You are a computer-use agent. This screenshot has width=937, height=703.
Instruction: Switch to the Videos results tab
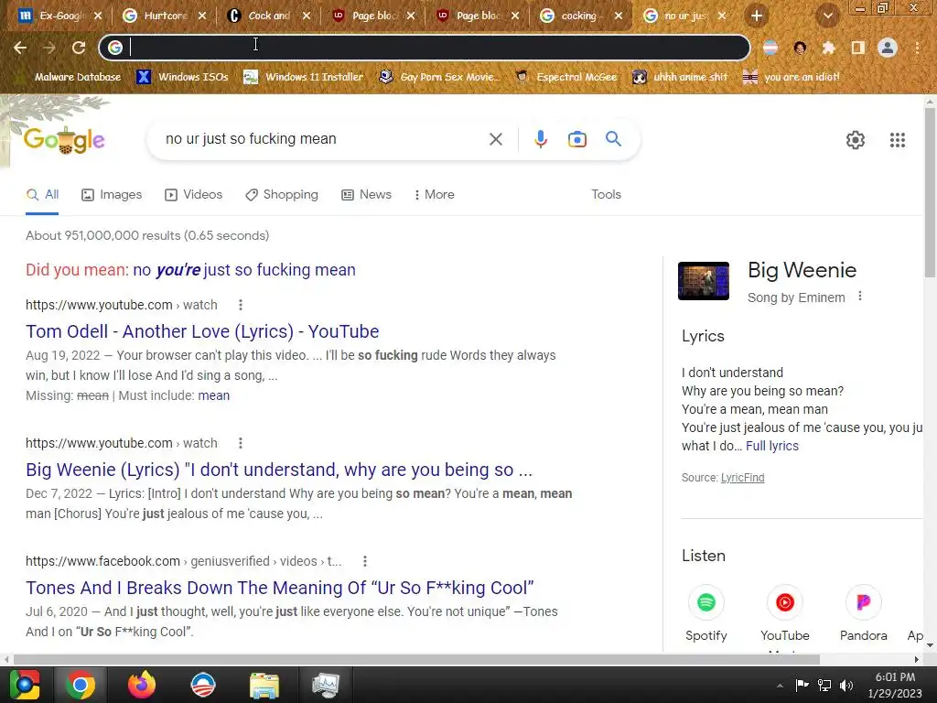tap(194, 195)
